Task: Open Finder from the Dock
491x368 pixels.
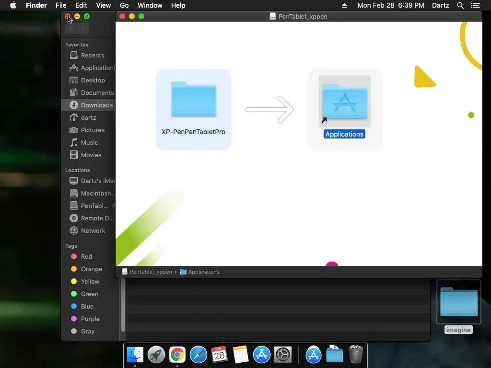Action: point(135,355)
